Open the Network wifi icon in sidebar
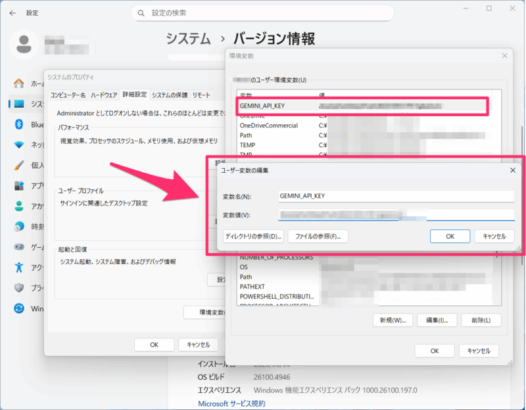 (19, 145)
